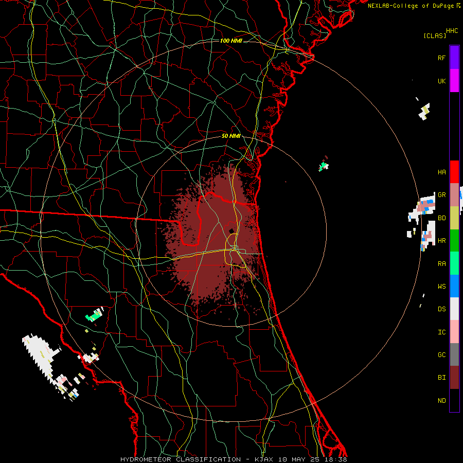Viewport: 463px width, 463px height.
Task: Click the "NEXLAB-College of DuPage" header text
Action: pos(411,6)
